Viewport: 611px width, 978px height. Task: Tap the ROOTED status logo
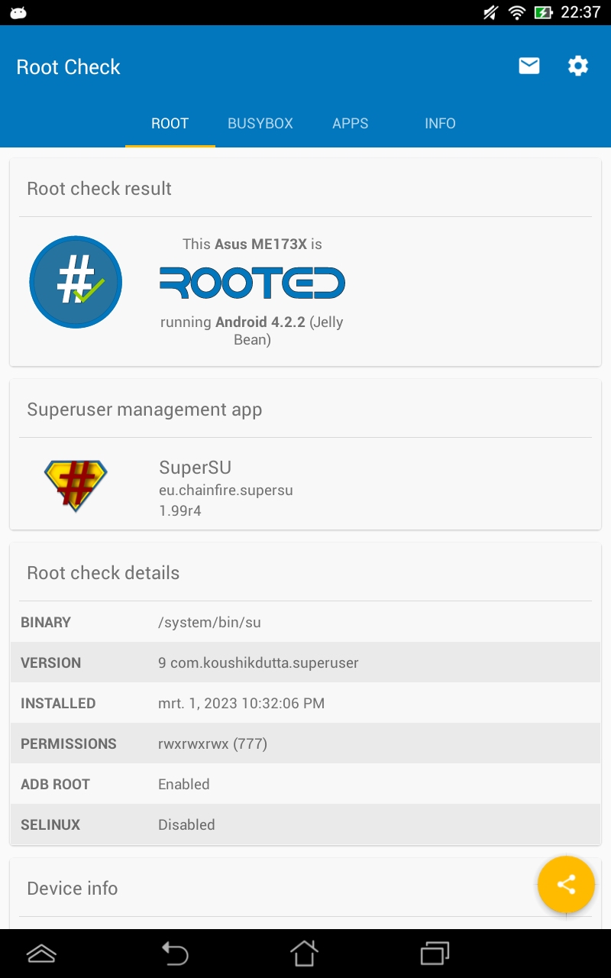coord(252,283)
